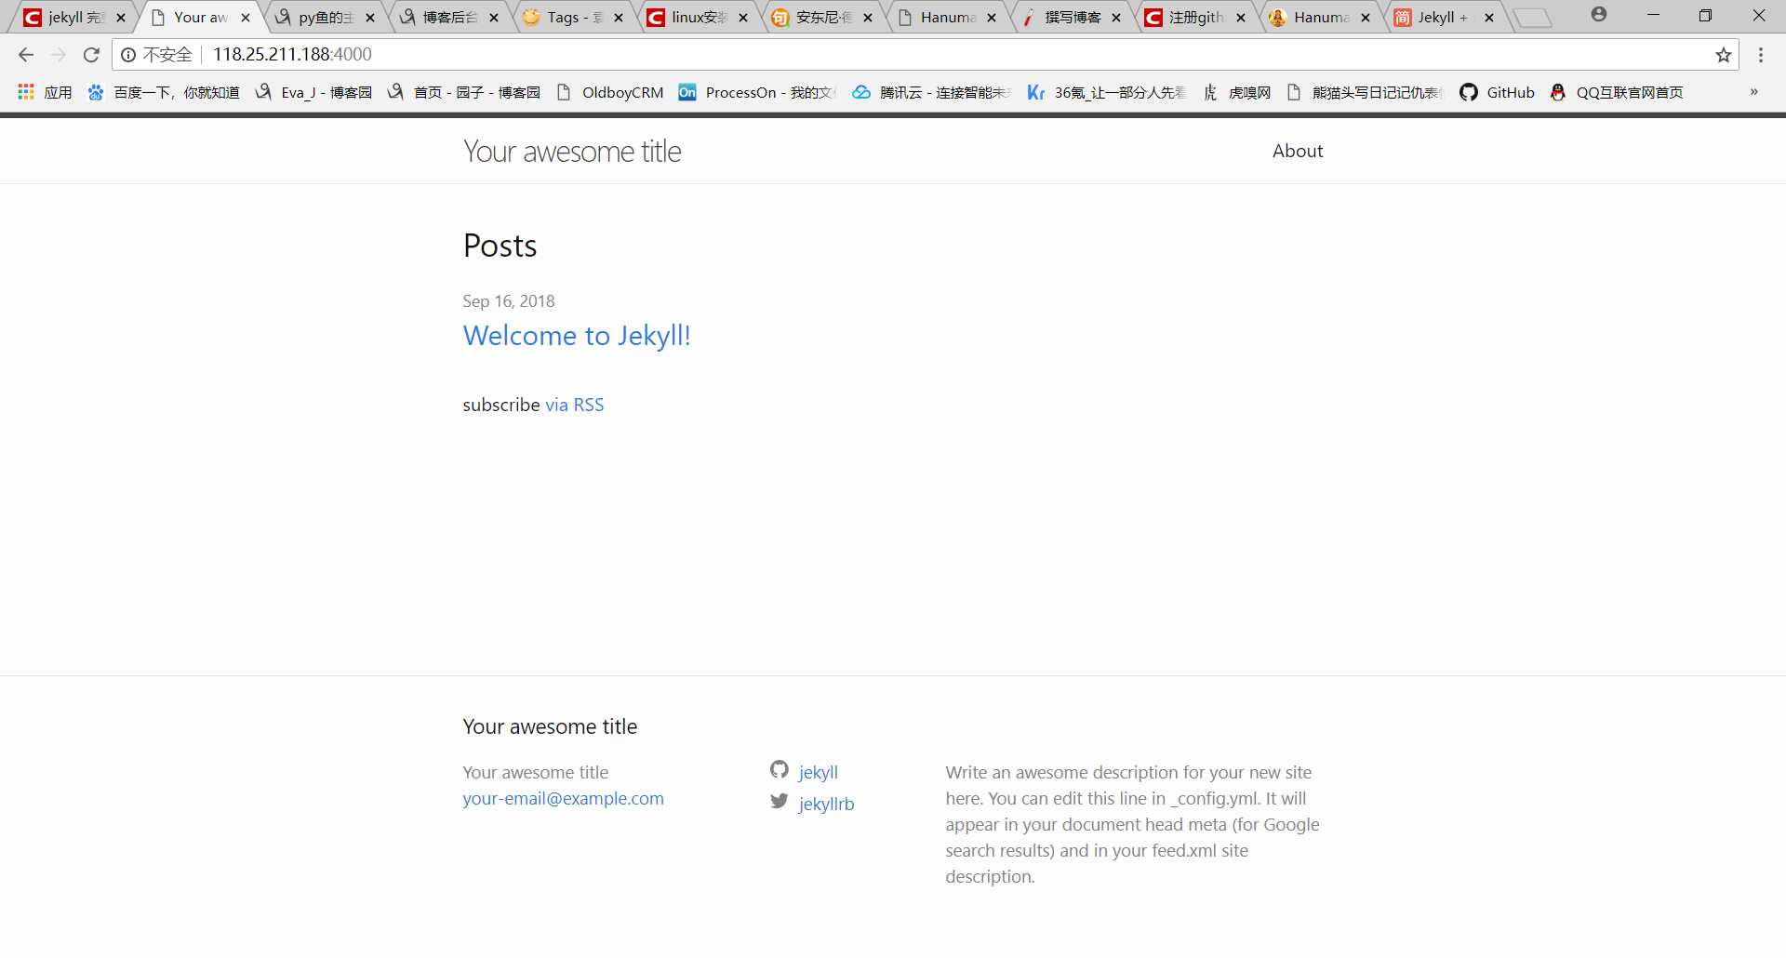Click the browser forward arrow
This screenshot has width=1786, height=958.
point(59,55)
